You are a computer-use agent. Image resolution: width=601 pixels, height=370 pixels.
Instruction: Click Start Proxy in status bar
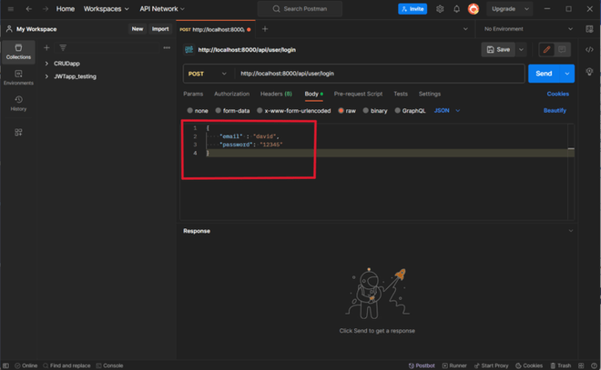pos(491,365)
